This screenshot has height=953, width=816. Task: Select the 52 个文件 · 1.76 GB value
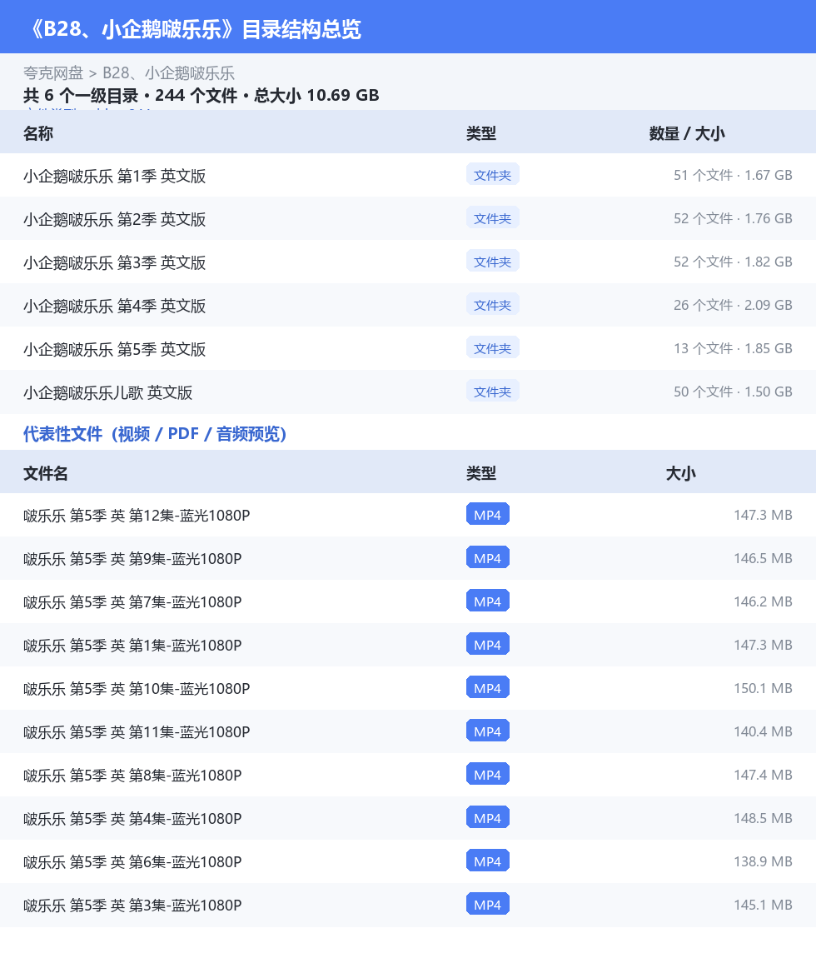coord(733,218)
